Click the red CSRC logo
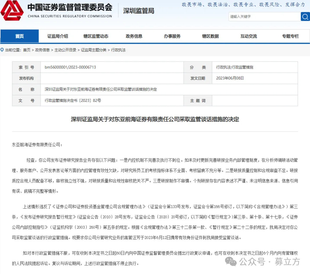310x274 pixels. 12,10
